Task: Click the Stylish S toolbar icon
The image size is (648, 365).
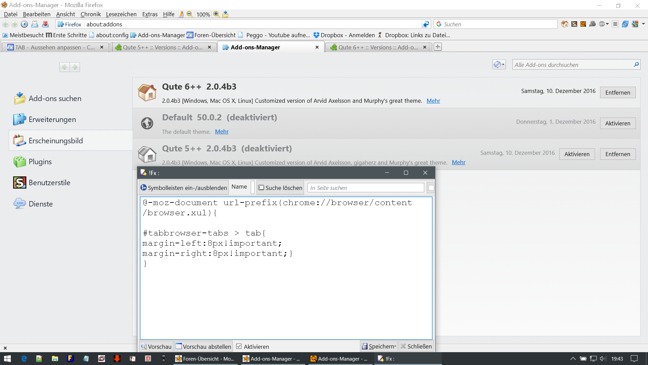Action: click(574, 24)
